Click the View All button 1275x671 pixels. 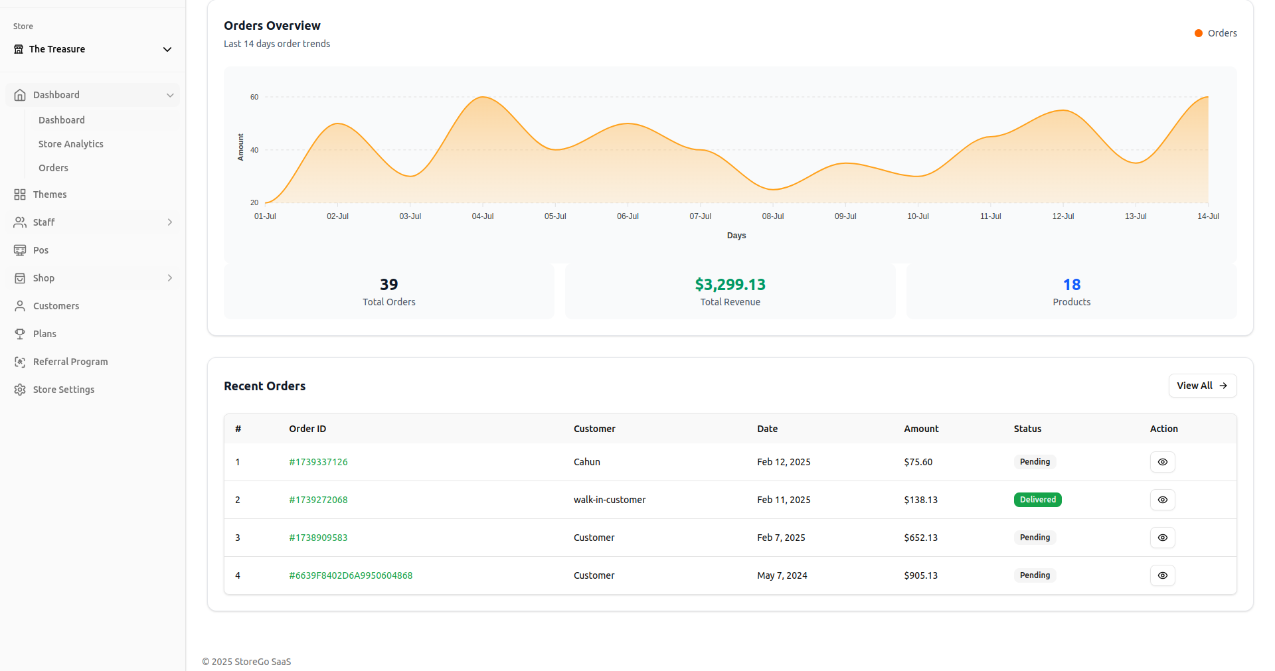1202,386
